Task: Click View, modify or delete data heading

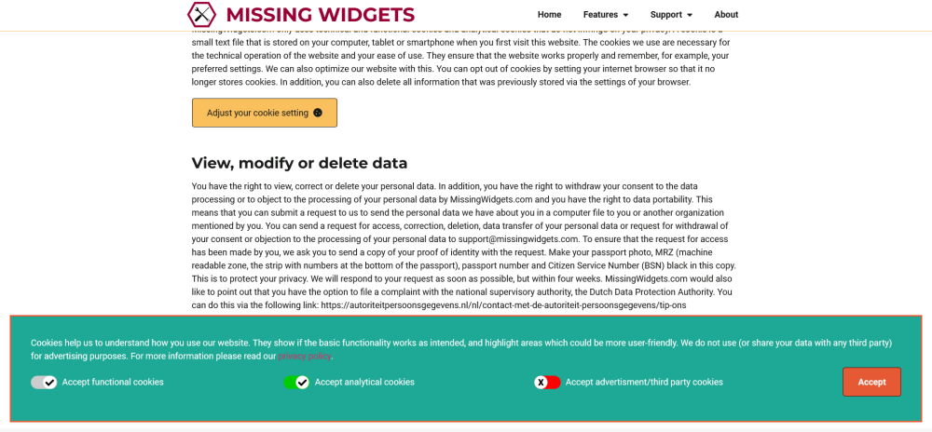Action: coord(299,163)
